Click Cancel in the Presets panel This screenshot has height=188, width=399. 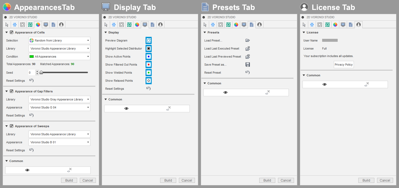[x=286, y=180]
